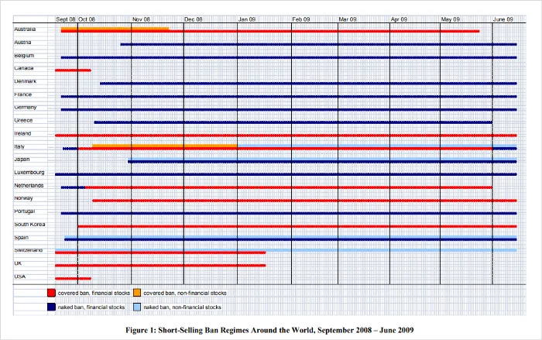
Task: Click the 'Sept 08' column header
Action: tap(66, 19)
